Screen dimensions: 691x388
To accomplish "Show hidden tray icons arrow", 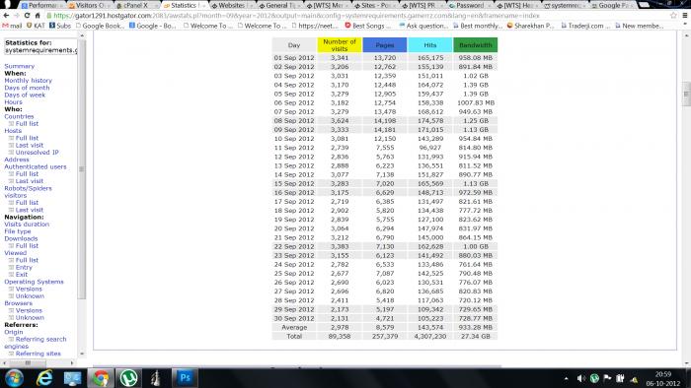I will pos(566,378).
